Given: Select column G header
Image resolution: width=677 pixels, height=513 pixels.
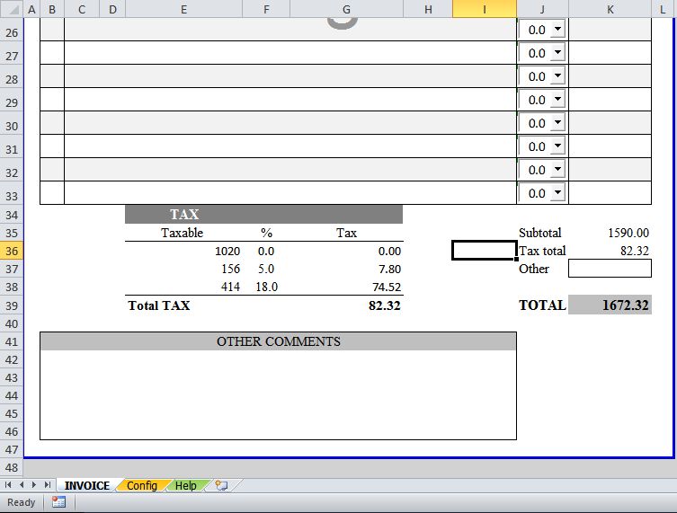Looking at the screenshot, I should tap(346, 9).
